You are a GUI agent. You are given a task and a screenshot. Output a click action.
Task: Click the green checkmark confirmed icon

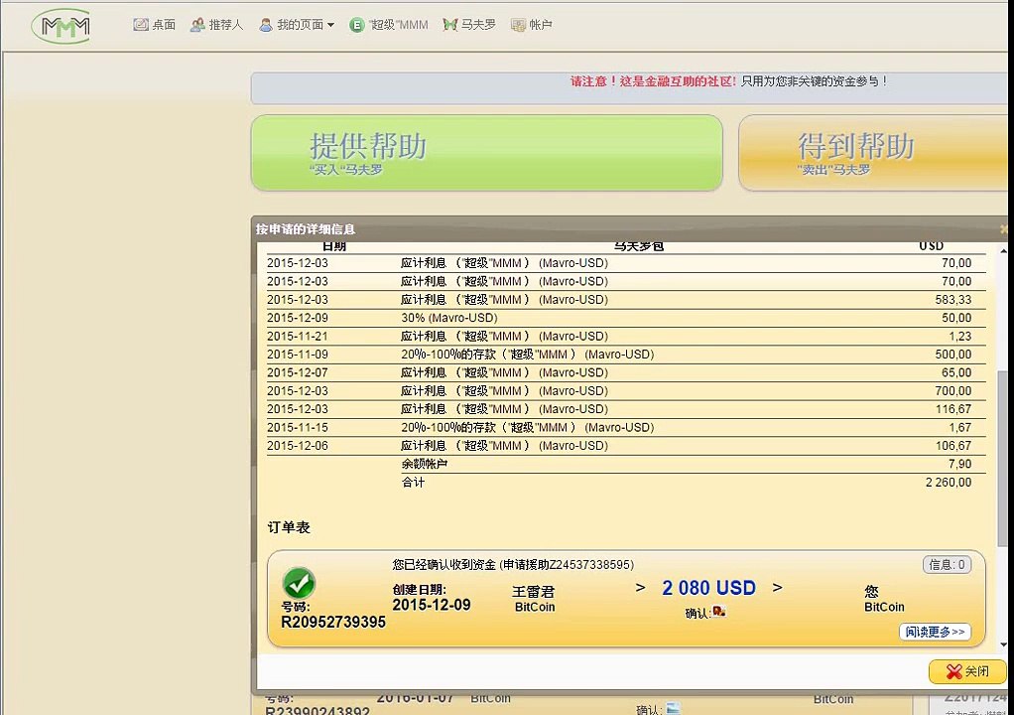point(299,583)
